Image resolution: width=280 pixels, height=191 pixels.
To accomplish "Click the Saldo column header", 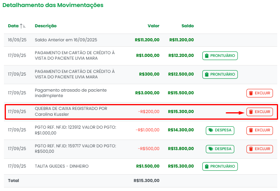I will tap(187, 26).
